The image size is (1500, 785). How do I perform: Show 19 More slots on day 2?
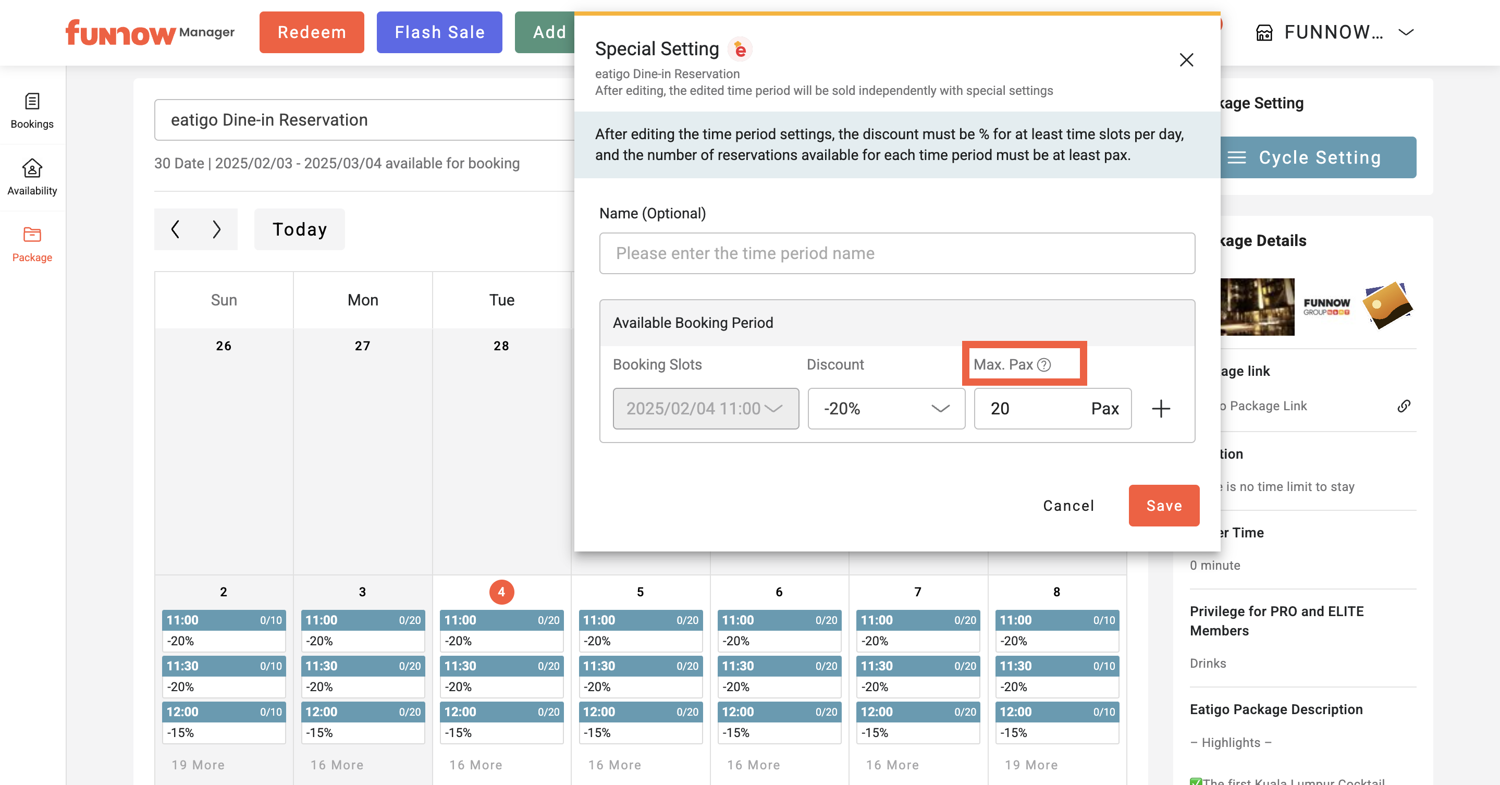[198, 765]
